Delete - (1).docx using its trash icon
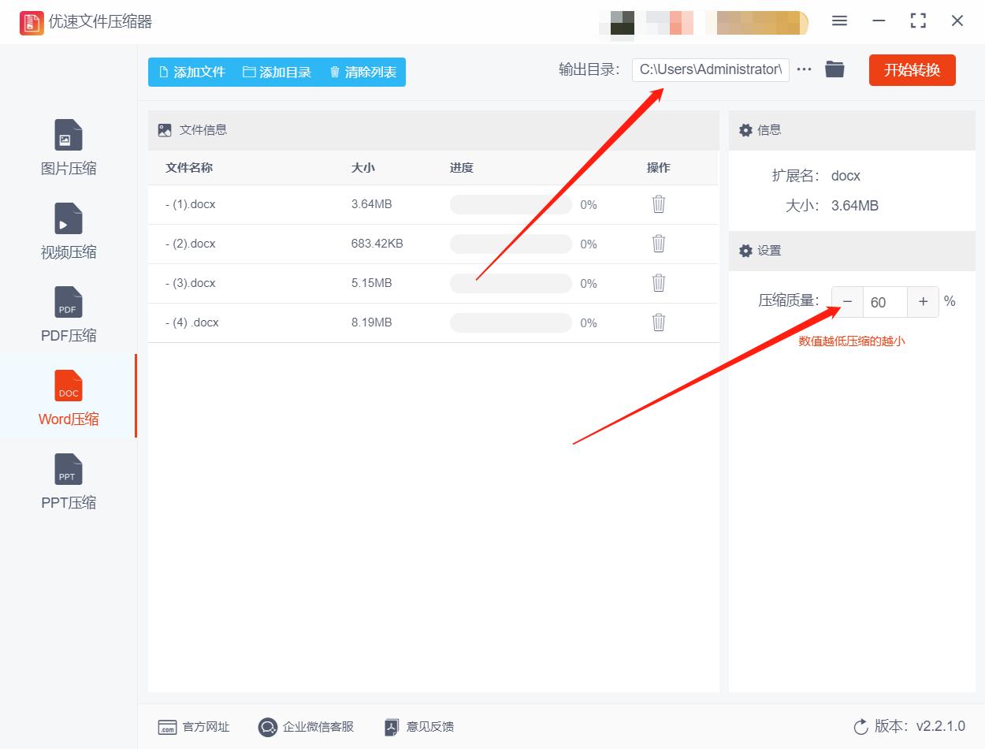 pos(658,204)
